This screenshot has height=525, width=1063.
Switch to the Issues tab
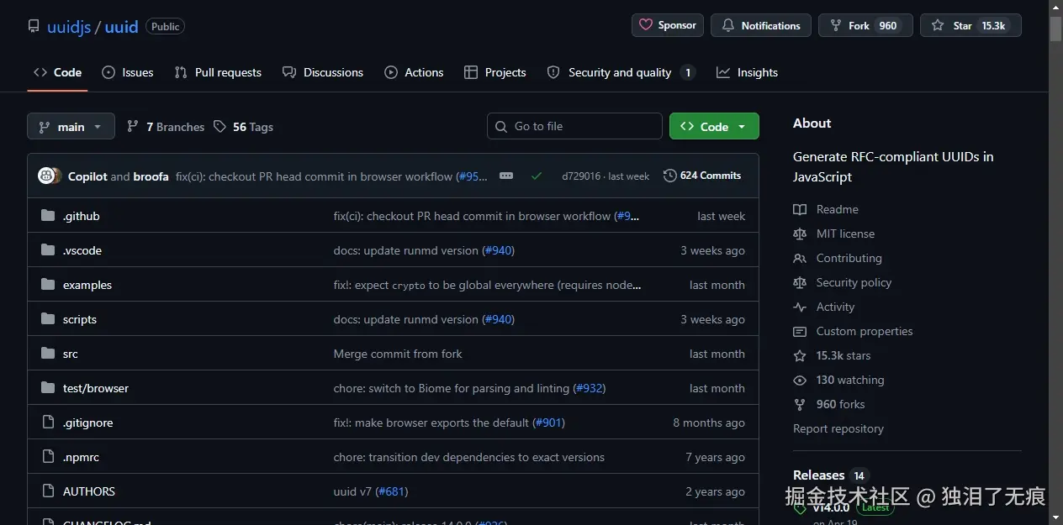tap(128, 72)
